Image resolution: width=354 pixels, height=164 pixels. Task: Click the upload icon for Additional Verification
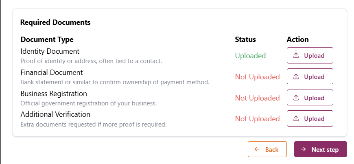[x=296, y=119]
